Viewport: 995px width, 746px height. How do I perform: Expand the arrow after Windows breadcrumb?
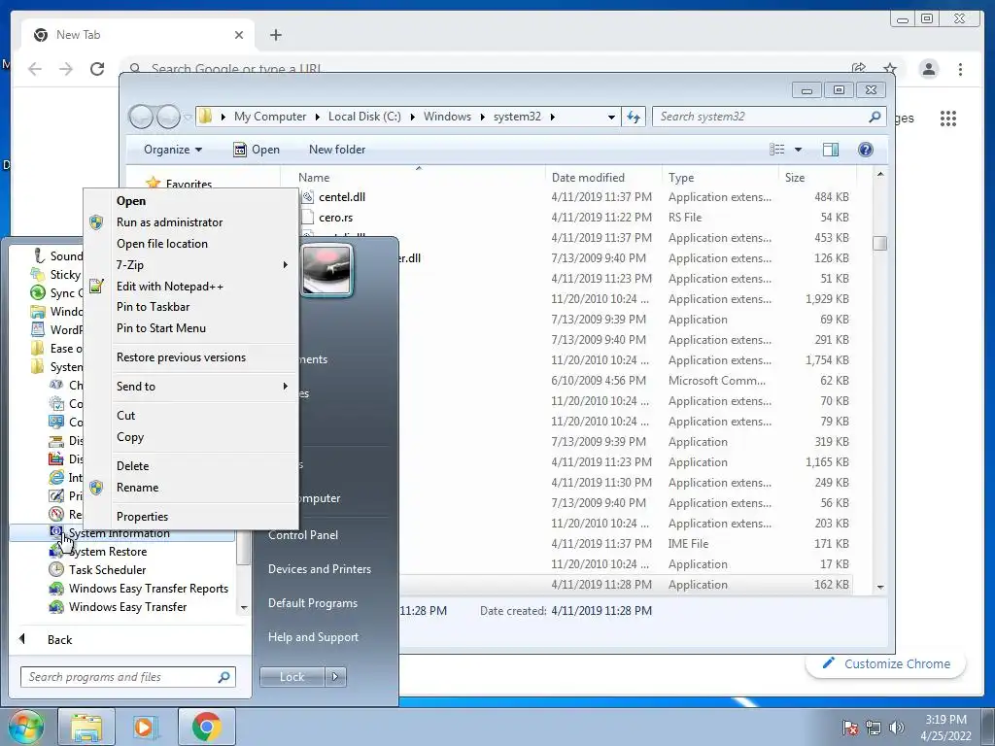482,117
